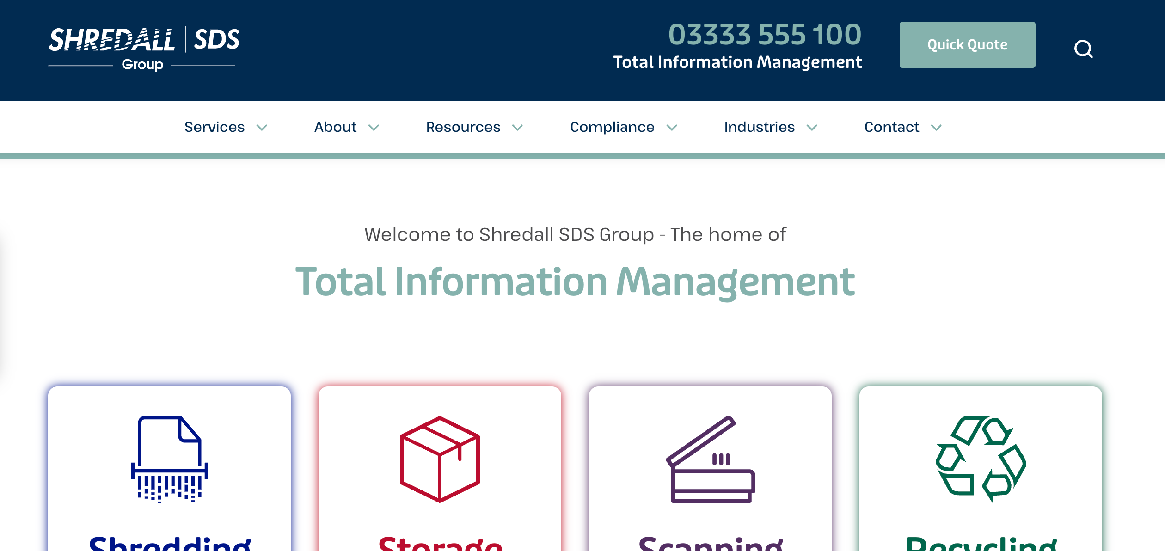1165x551 pixels.
Task: Open the Compliance menu item
Action: tap(612, 127)
